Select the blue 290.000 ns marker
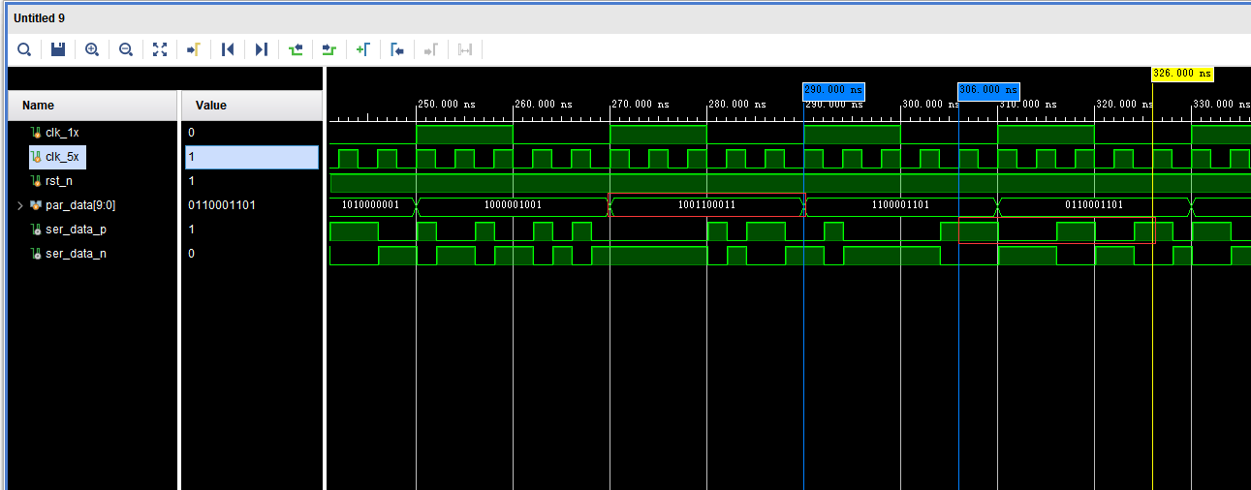Viewport: 1251px width, 490px height. [x=833, y=90]
